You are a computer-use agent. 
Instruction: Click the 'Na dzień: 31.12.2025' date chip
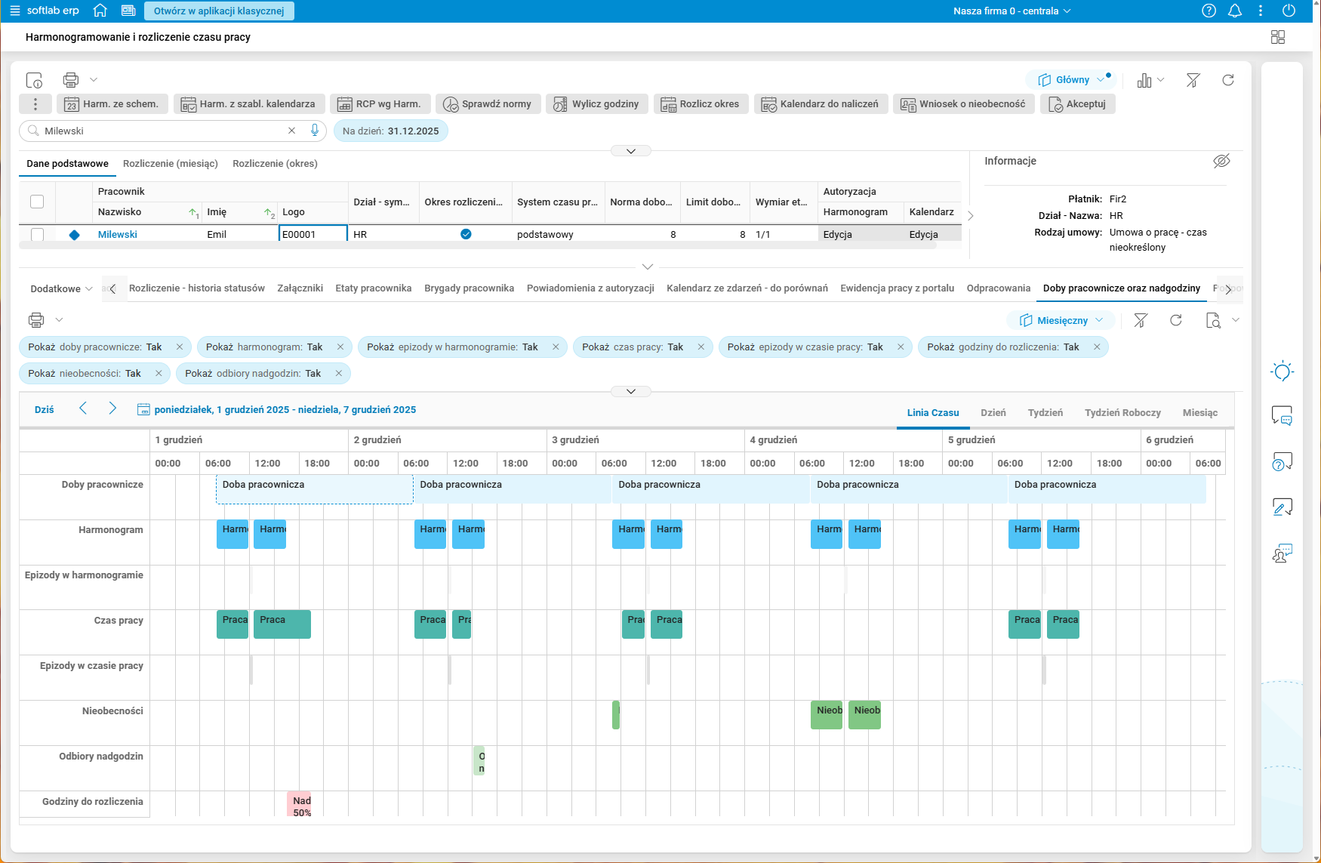tap(391, 131)
